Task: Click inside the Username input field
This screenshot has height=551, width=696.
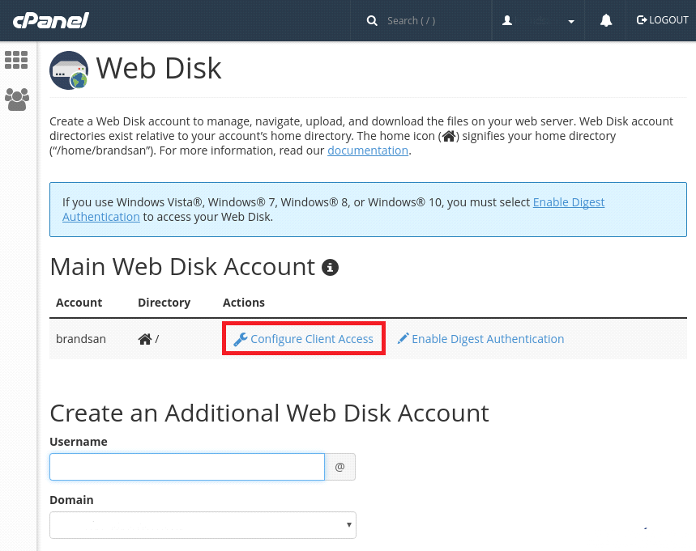Action: (186, 467)
